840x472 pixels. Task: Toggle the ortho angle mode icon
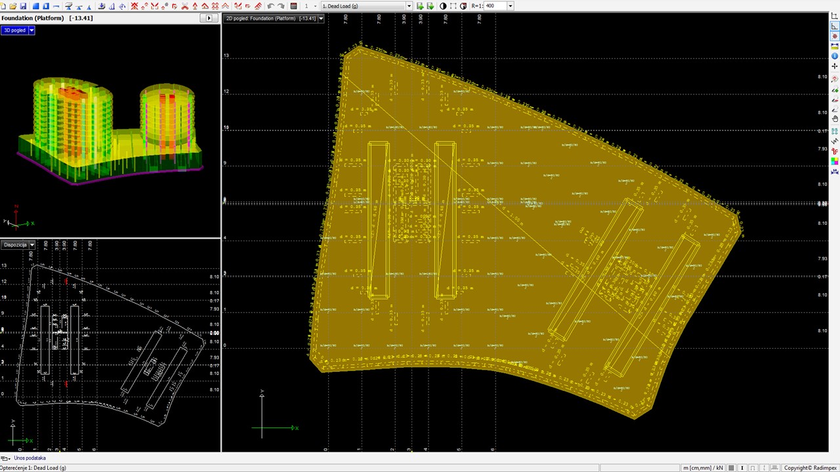tap(835, 26)
